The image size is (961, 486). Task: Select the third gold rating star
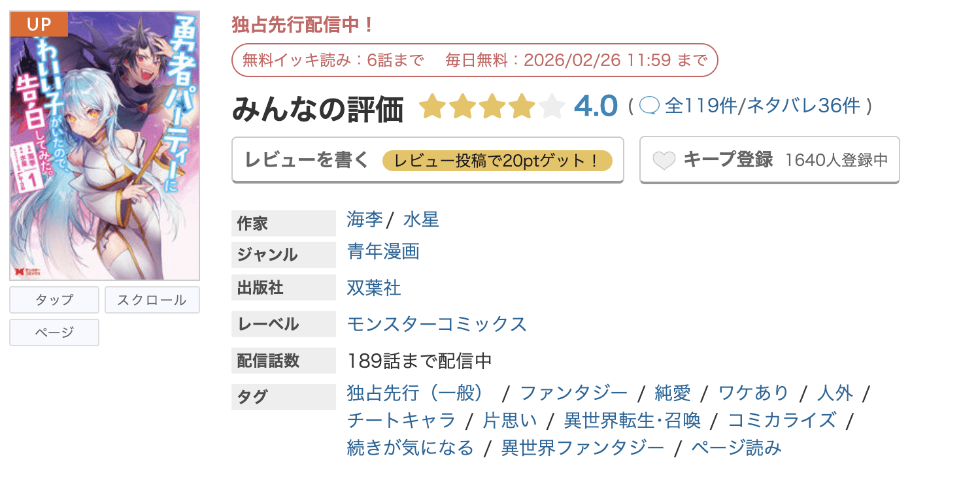tap(492, 106)
